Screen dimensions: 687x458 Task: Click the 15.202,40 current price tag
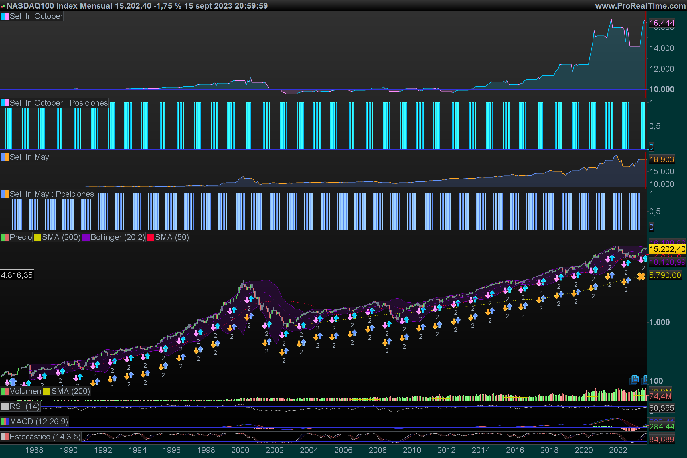tap(667, 249)
